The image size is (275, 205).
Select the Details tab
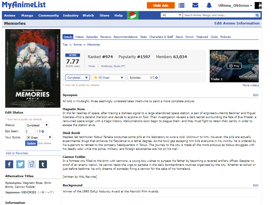point(68,37)
